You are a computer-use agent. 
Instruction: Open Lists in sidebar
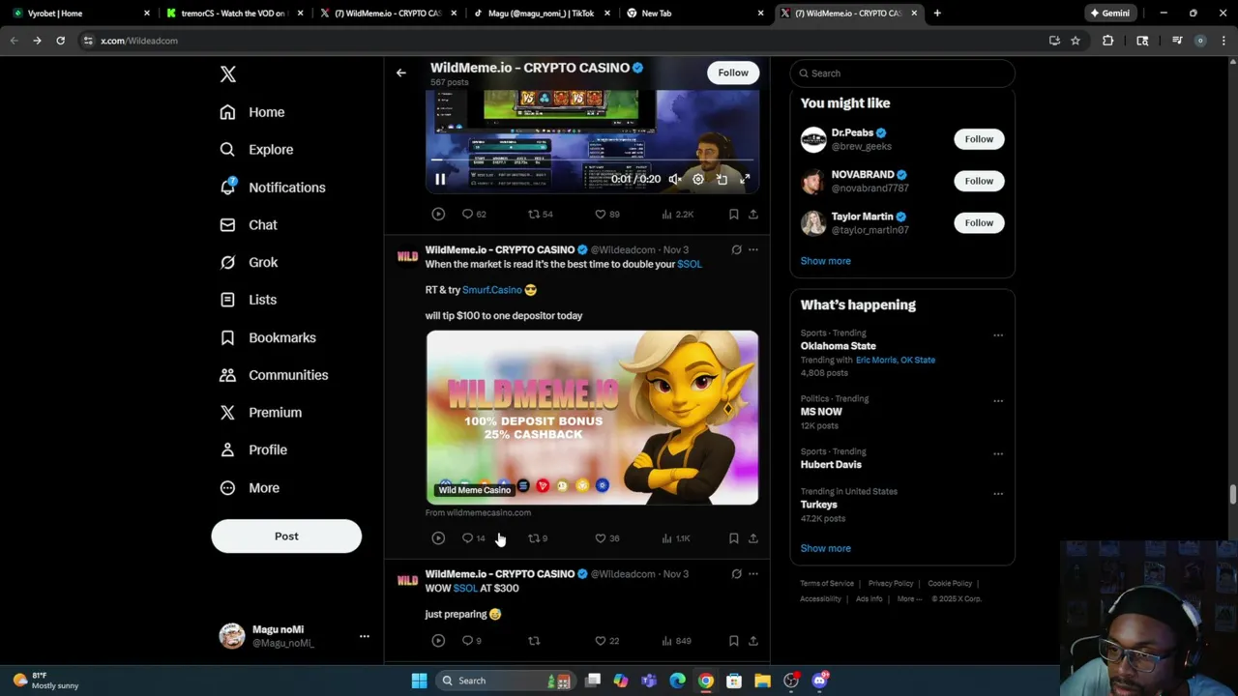coord(249,300)
